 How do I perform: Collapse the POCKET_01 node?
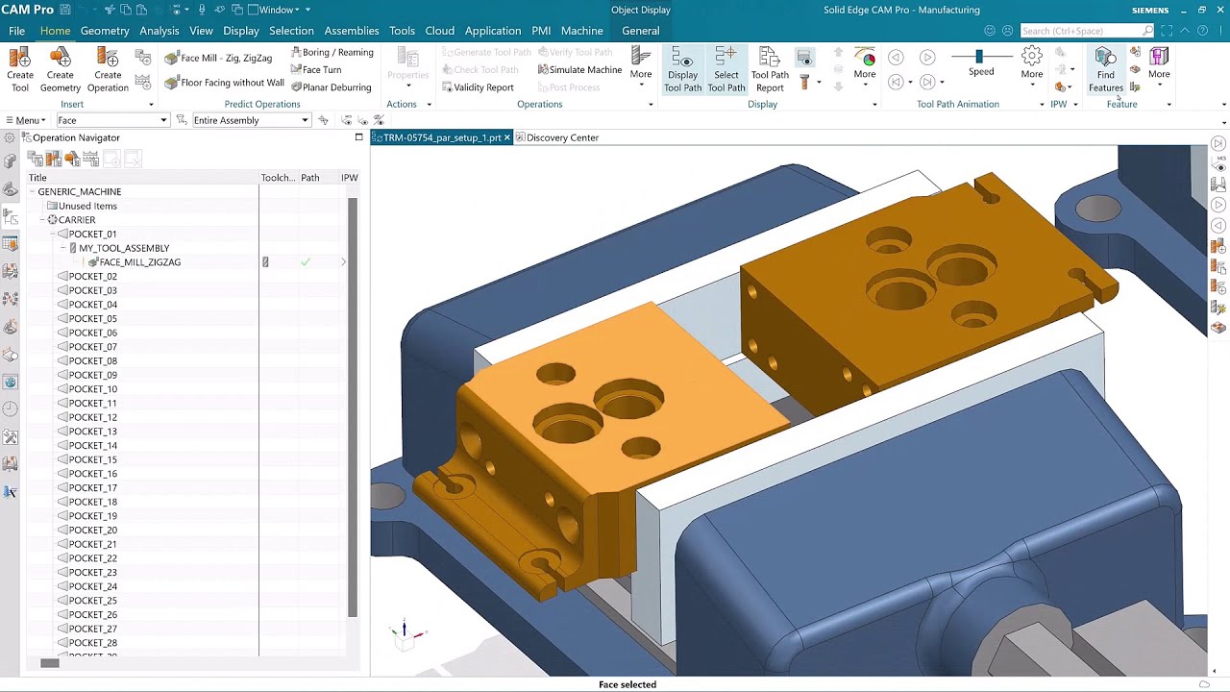[54, 234]
